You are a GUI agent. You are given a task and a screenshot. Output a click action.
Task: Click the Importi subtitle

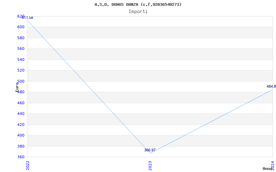pos(138,12)
